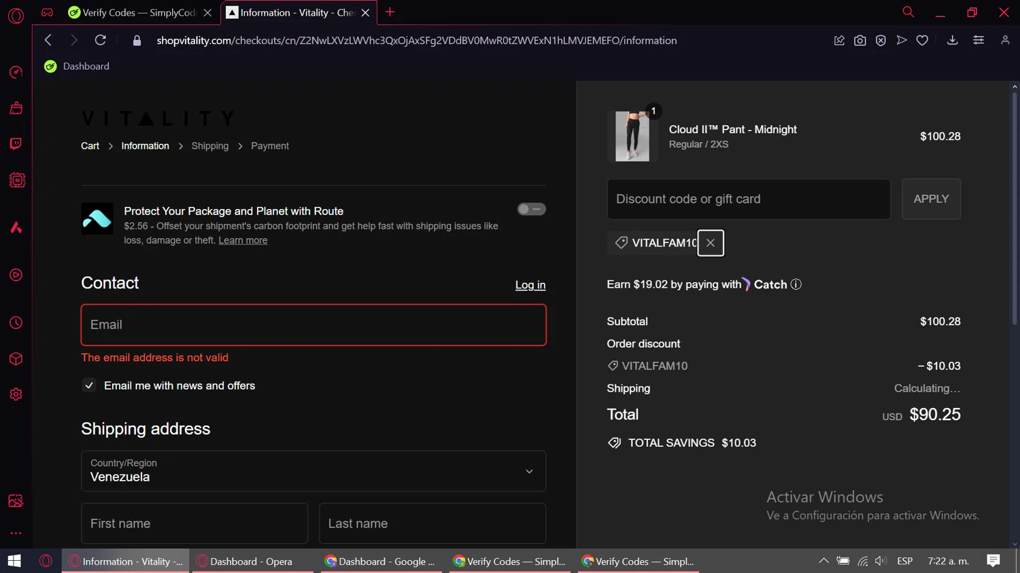Select the Payment breadcrumb step
Screen dimensions: 1020x573
270,146
